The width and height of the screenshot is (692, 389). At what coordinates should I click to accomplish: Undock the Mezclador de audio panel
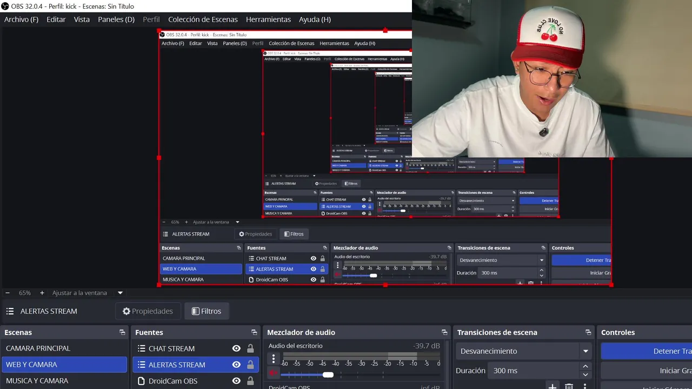click(x=444, y=332)
